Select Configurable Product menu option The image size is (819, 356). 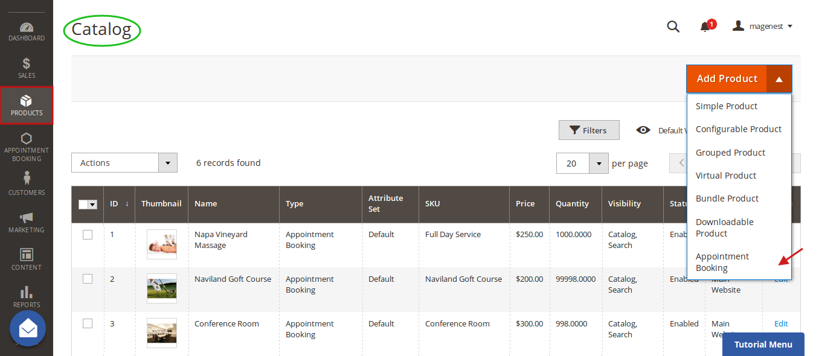[x=738, y=129]
